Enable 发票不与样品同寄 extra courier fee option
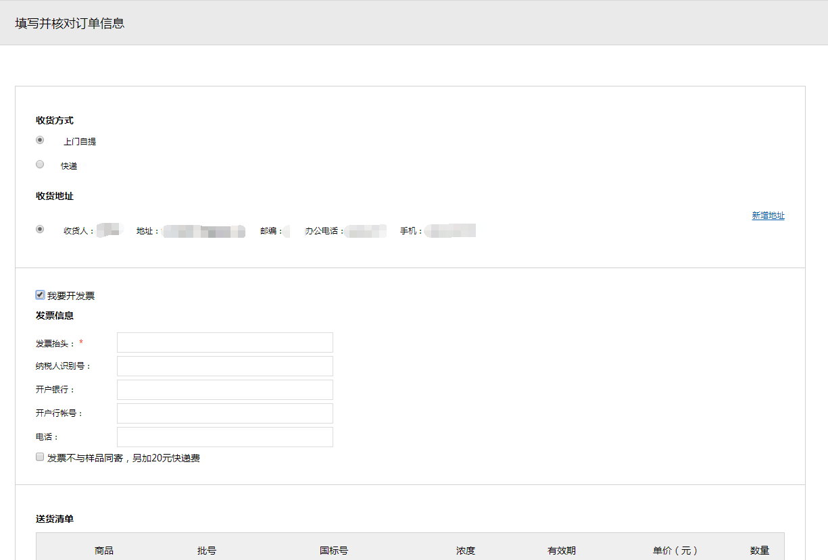 (40, 457)
